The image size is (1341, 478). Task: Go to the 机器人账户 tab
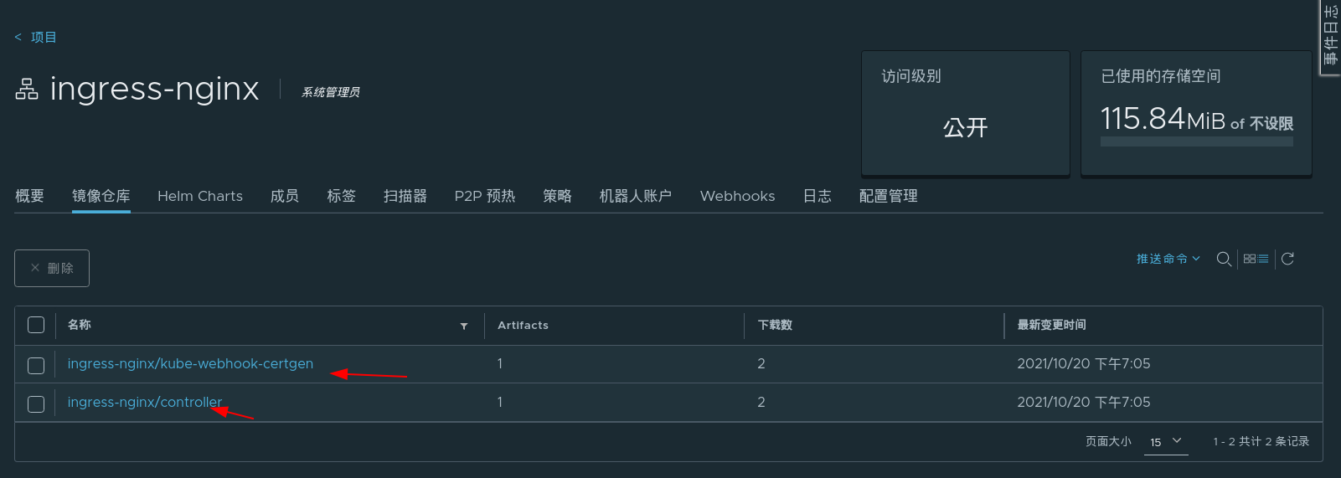click(x=636, y=196)
